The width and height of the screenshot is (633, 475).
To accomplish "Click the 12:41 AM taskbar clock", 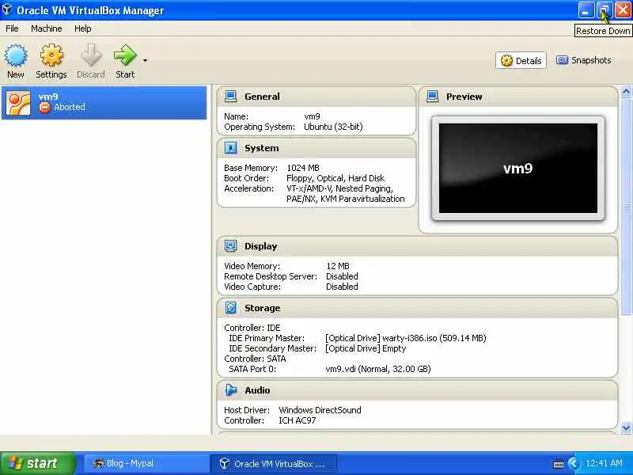I will point(604,463).
